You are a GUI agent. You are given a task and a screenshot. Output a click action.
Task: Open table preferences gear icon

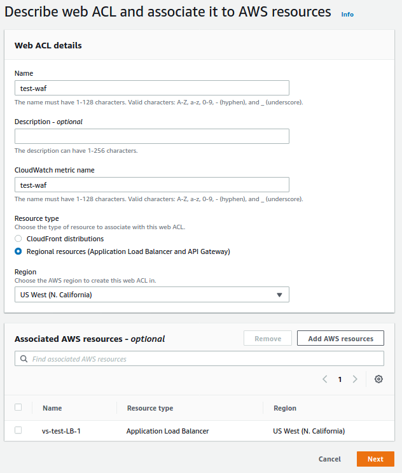coord(378,379)
